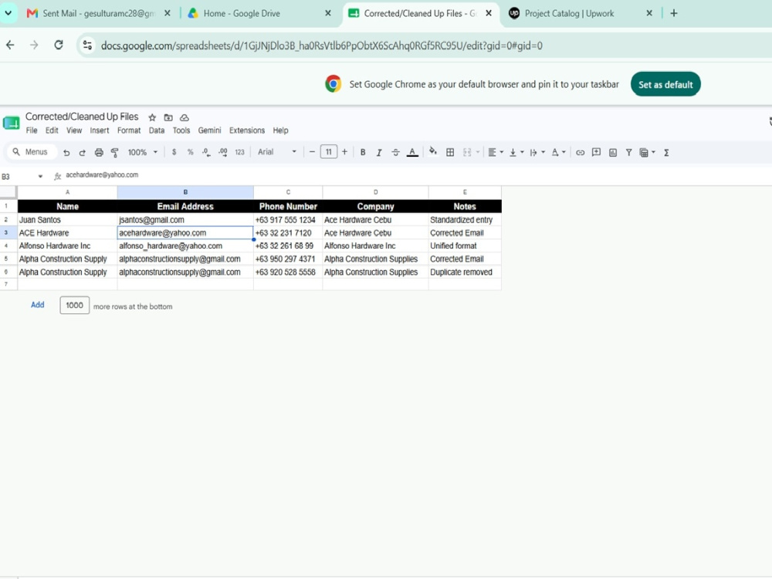Open Google Sheets home icon
The image size is (772, 579).
point(11,123)
